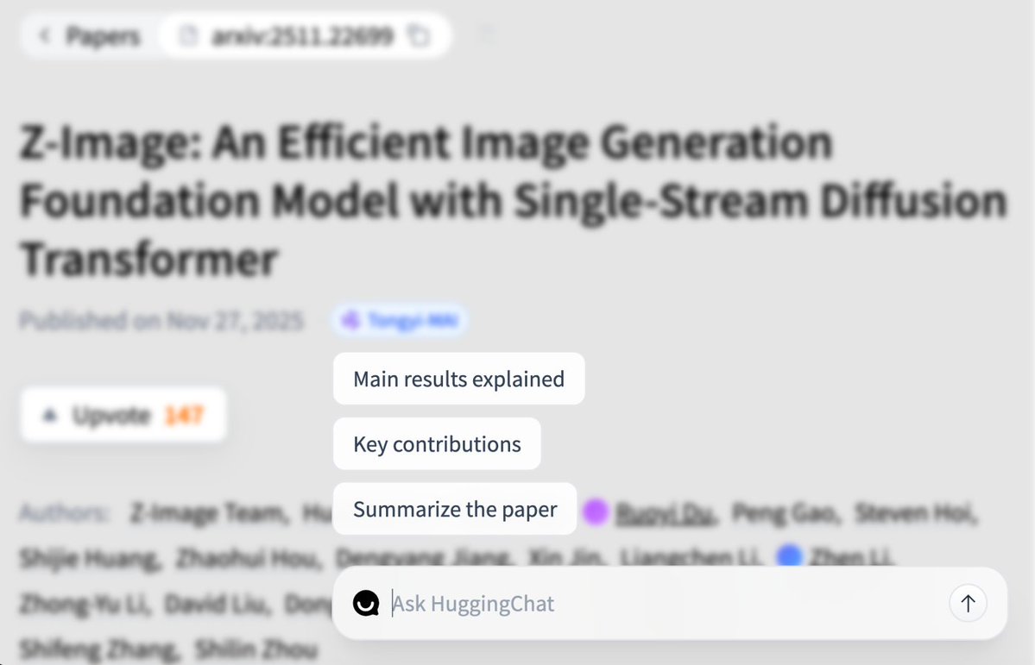Choose the 'Key contributions' prompt
1035x665 pixels.
[437, 444]
